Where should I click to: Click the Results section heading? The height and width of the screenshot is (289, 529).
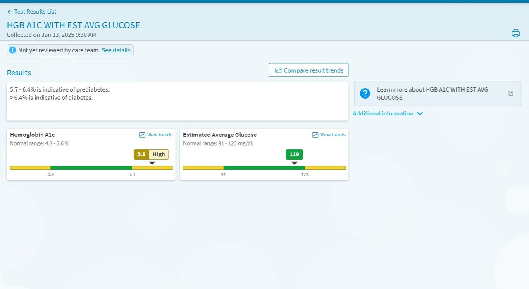[x=19, y=73]
